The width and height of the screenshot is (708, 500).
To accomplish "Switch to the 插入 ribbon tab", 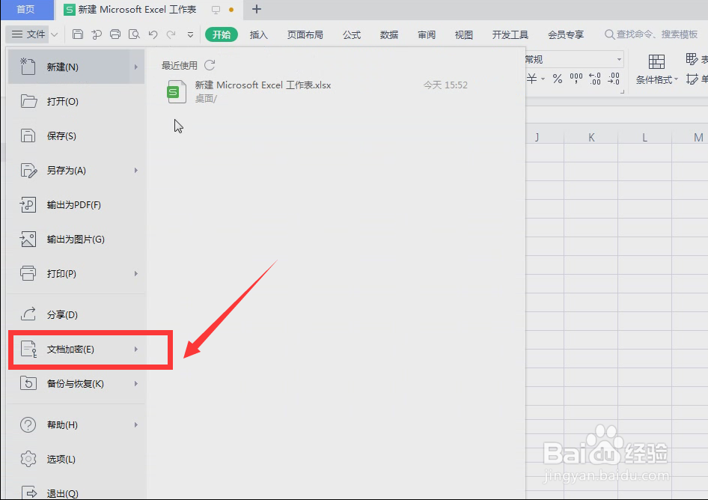I will click(x=258, y=34).
